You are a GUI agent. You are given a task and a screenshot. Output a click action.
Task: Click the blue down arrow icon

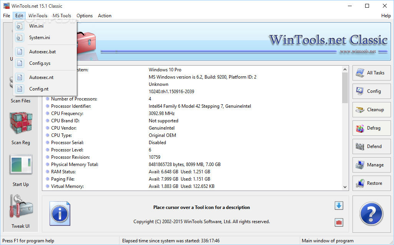pos(339,206)
